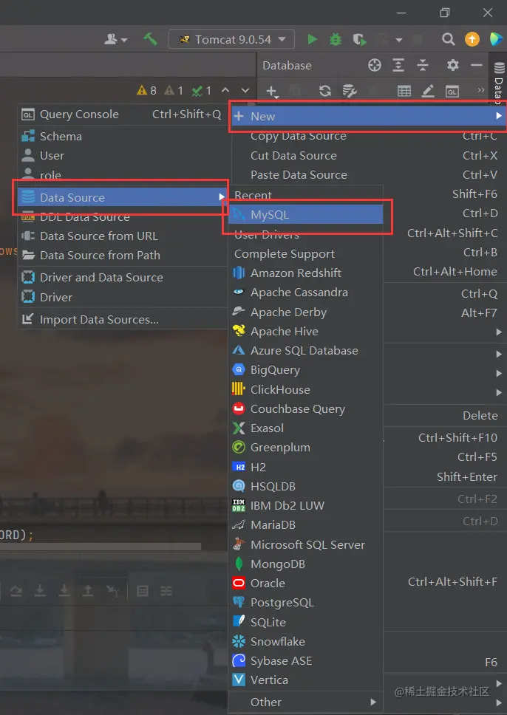Select Schema menu item

click(121, 137)
